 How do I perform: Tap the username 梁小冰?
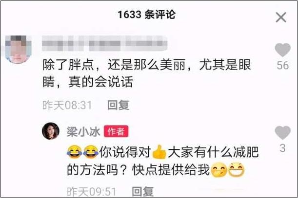tap(83, 131)
